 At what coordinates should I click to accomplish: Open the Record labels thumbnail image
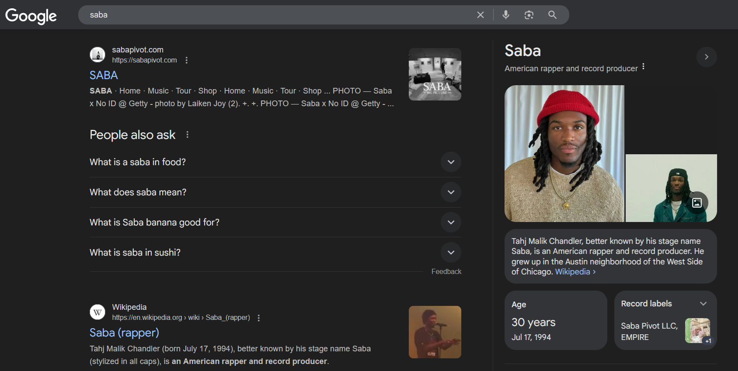pyautogui.click(x=698, y=331)
